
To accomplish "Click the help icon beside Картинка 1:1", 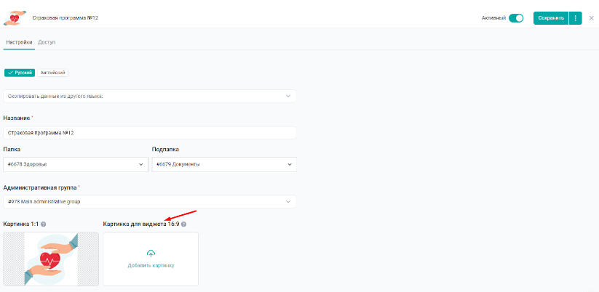I will (44, 224).
